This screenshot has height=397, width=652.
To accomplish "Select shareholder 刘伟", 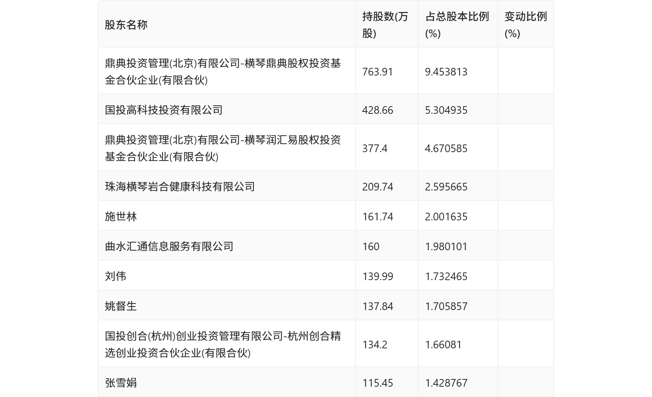I will [115, 276].
